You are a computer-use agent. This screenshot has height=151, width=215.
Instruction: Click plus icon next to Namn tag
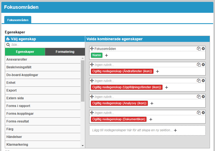tap(107, 55)
